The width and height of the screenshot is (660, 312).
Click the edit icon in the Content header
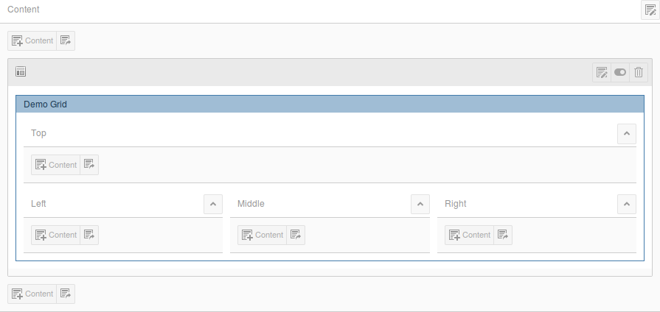coord(650,10)
